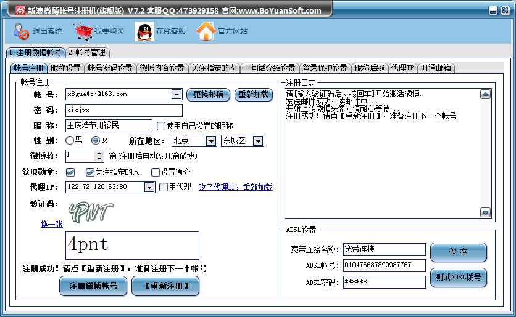
Task: Click log line 开始上传微博头像
Action: (x=343, y=108)
